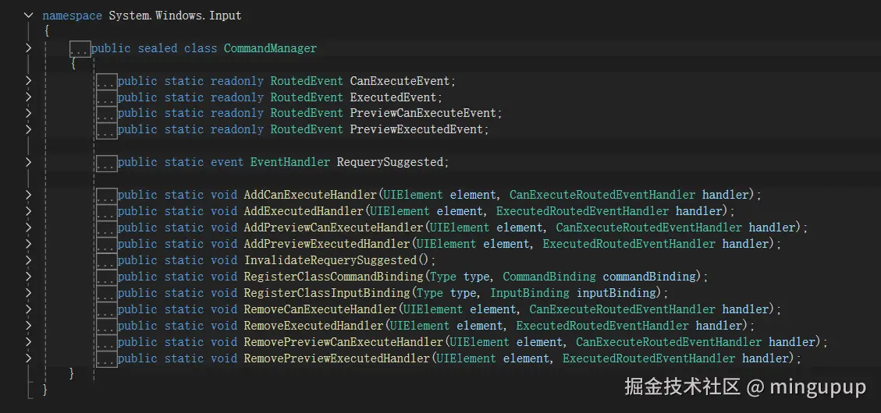
Task: Open collapsed ellipsis box on PreviewCanExecuteEvent line
Action: coord(106,114)
